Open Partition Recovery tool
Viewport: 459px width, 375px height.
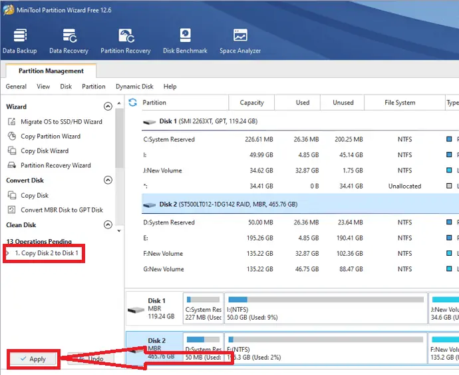coord(126,41)
